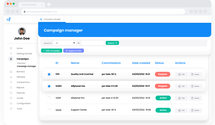The height and width of the screenshot is (125, 215).
Task: Click the Home icon in the sidebar
Action: [x=11, y=48]
